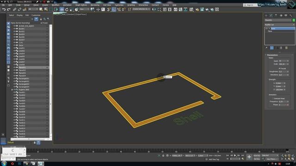Viewport: 296px width, 166px height.
Task: Open the Curve Editor icon
Action: 180,9
